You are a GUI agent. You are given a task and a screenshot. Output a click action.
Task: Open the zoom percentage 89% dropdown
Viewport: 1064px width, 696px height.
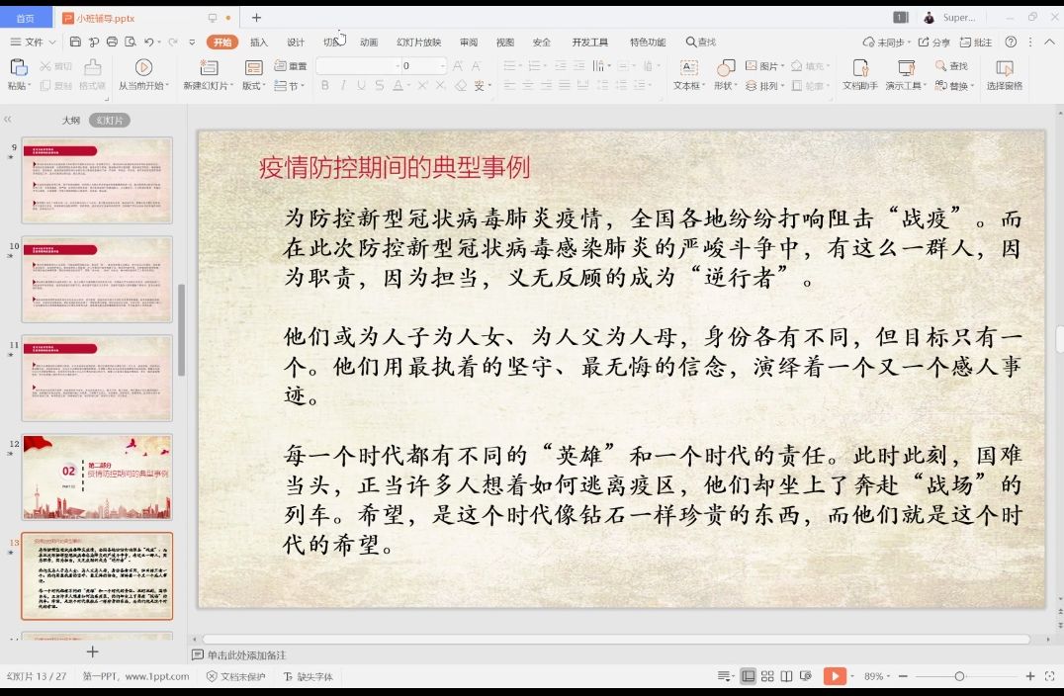(878, 676)
